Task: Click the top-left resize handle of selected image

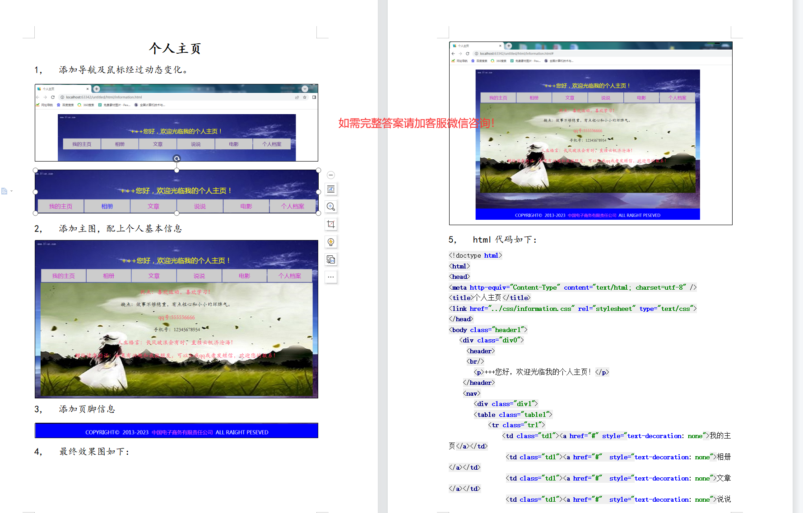Action: click(x=35, y=171)
